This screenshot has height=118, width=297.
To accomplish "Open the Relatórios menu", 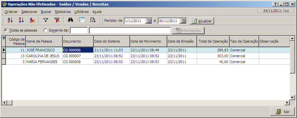I will coord(63,12).
